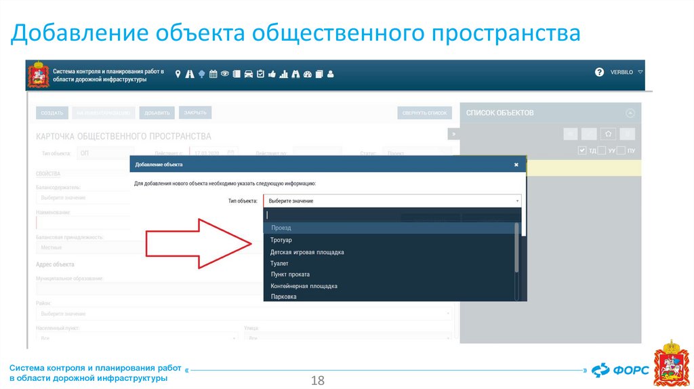This screenshot has height=389, width=694.
Task: Click the Свернуть список button
Action: point(424,113)
